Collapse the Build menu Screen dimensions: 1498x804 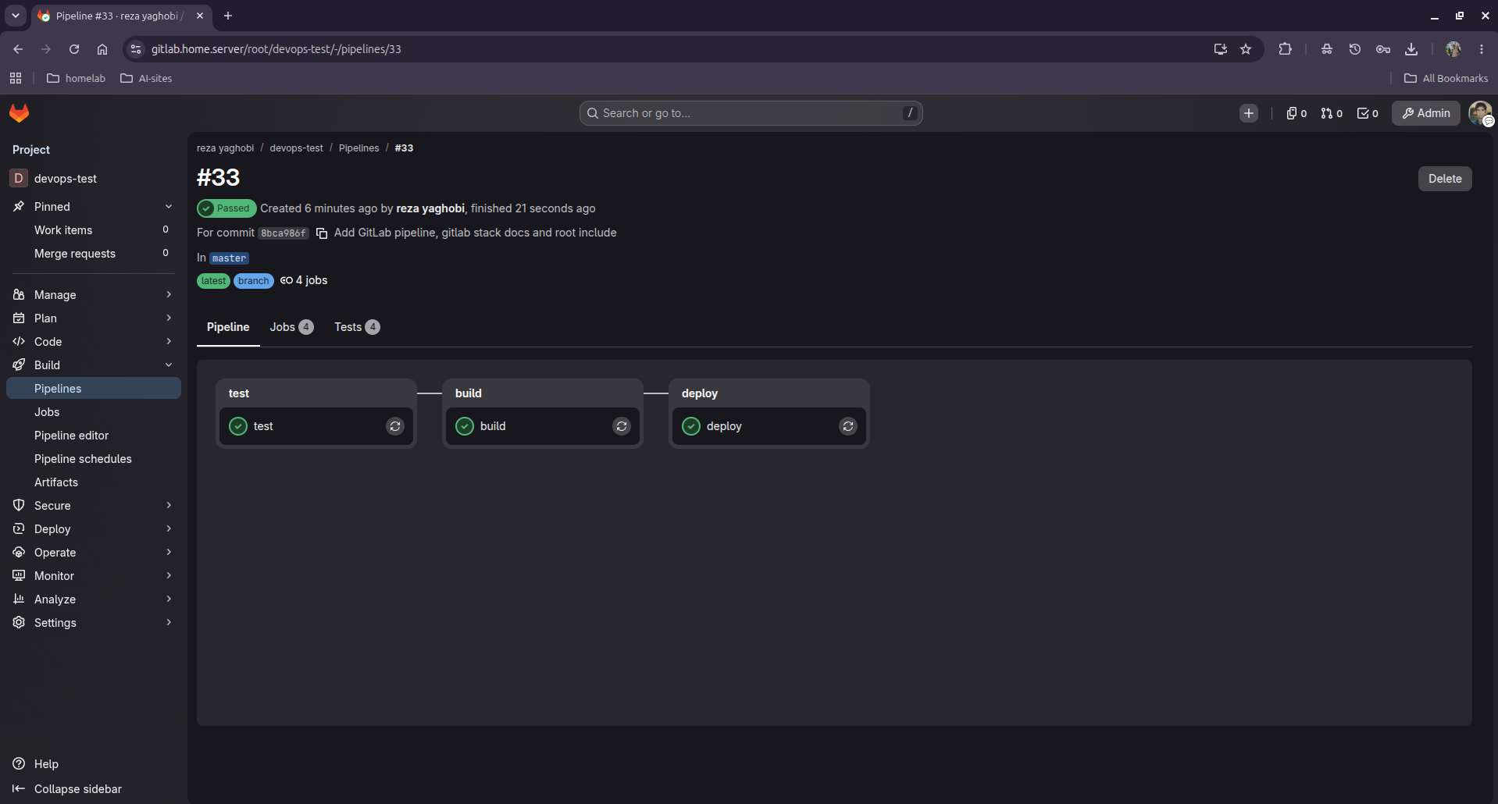(94, 365)
